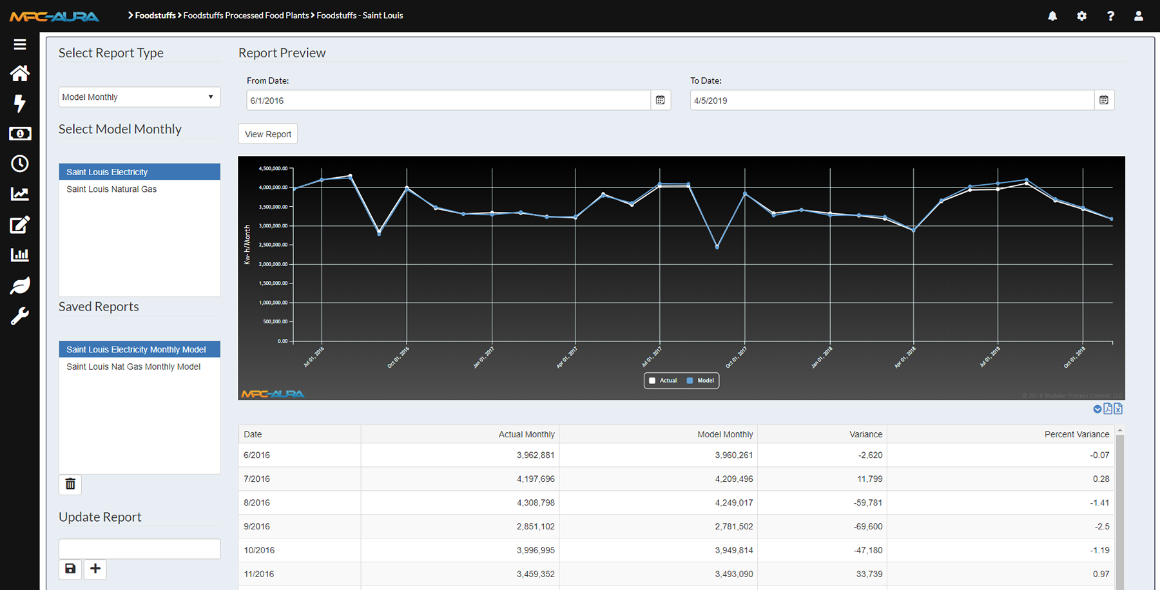Open the leaf sustainability icon

coord(20,285)
